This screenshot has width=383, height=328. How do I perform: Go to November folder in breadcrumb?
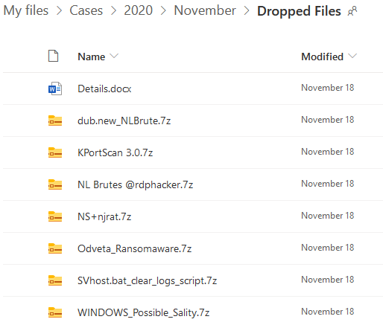coord(205,10)
